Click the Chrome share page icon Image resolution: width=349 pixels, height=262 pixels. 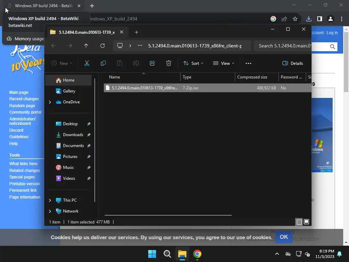tap(284, 19)
